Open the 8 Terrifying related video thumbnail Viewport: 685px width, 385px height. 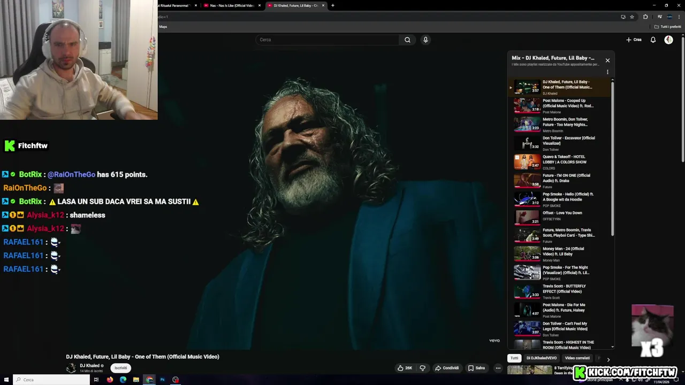point(530,369)
